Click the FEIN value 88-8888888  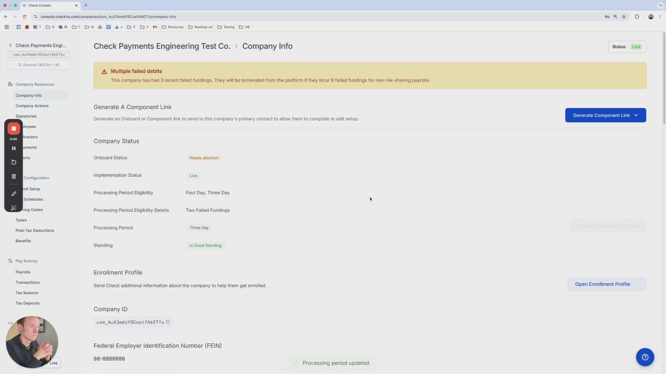109,359
